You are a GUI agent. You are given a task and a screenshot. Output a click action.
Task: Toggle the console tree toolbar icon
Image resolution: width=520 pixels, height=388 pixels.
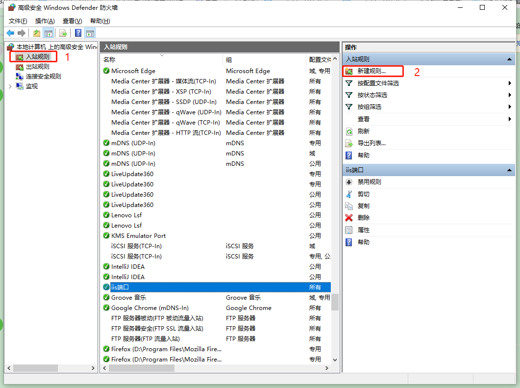[x=49, y=33]
